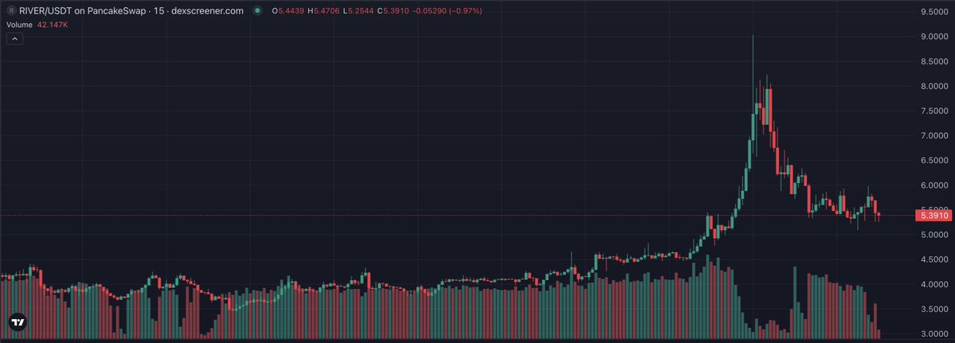Click the 9.0000 price axis label
The height and width of the screenshot is (343, 955).
pyautogui.click(x=933, y=37)
